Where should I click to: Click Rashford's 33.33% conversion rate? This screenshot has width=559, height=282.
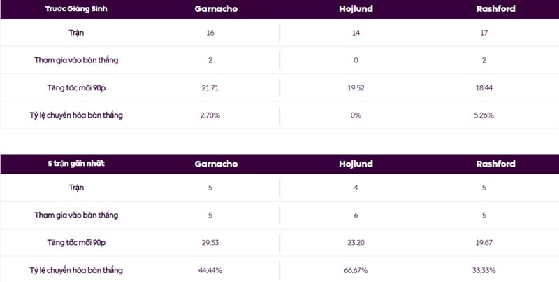[484, 269]
